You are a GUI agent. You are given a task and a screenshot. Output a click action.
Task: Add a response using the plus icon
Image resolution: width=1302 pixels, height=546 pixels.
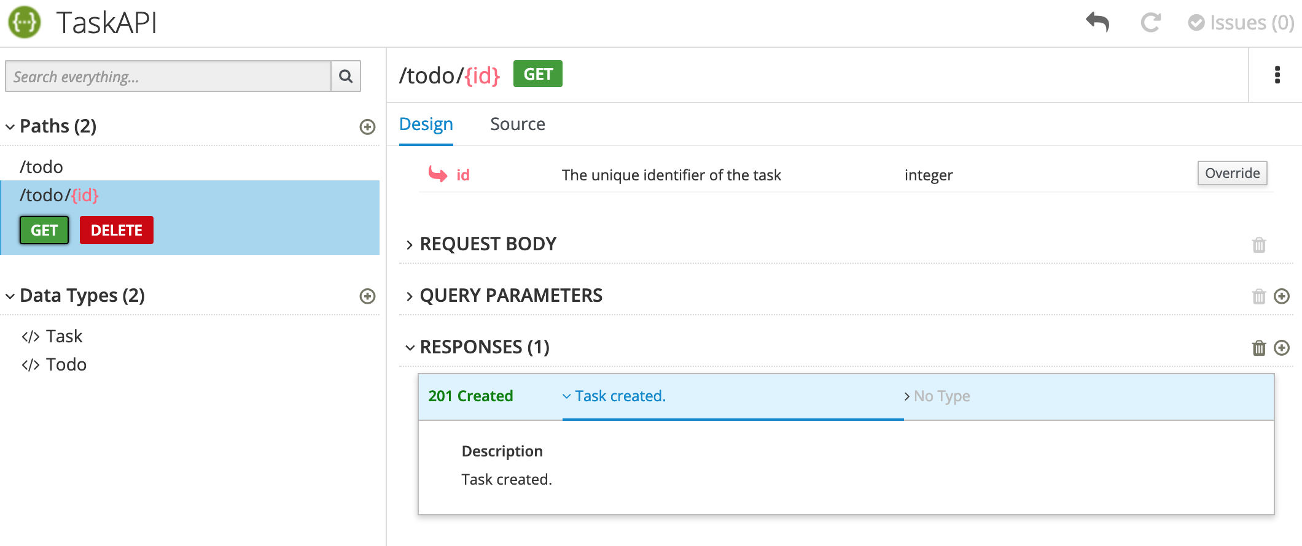[1282, 348]
